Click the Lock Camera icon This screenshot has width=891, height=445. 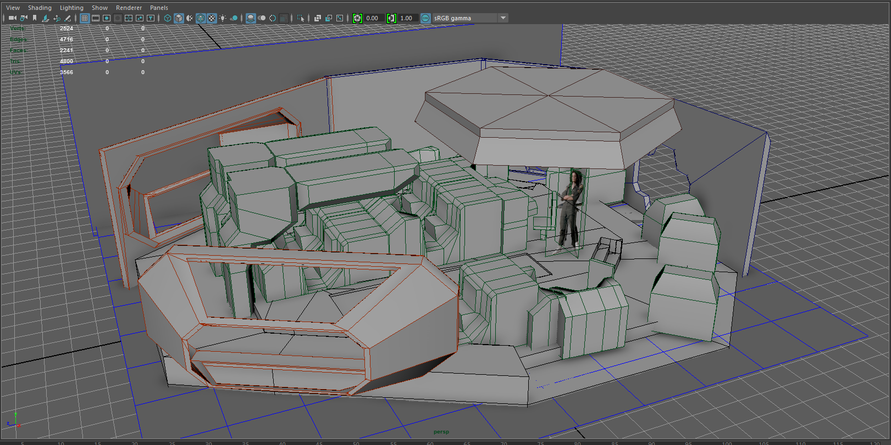24,18
